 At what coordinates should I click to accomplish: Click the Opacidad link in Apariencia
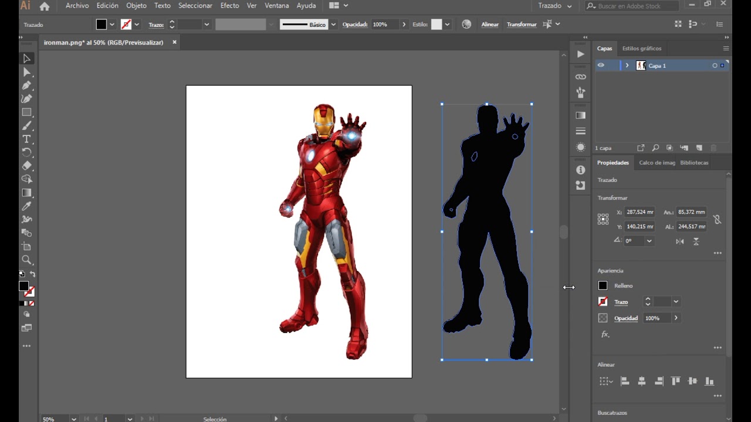pyautogui.click(x=625, y=319)
